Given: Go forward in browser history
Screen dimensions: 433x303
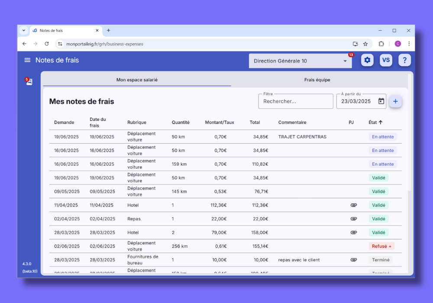Looking at the screenshot, I should pos(36,44).
